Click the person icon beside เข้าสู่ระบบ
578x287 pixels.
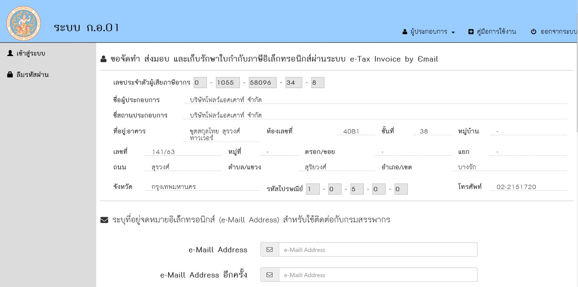pyautogui.click(x=9, y=53)
